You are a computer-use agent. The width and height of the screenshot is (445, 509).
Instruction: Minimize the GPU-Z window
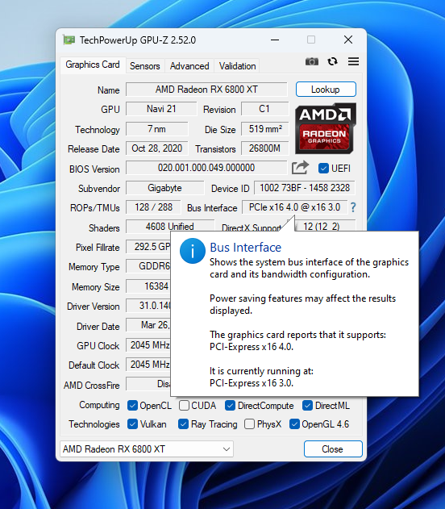[275, 40]
